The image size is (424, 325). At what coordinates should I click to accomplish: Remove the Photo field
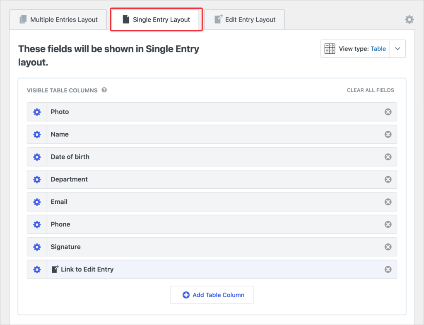[388, 112]
